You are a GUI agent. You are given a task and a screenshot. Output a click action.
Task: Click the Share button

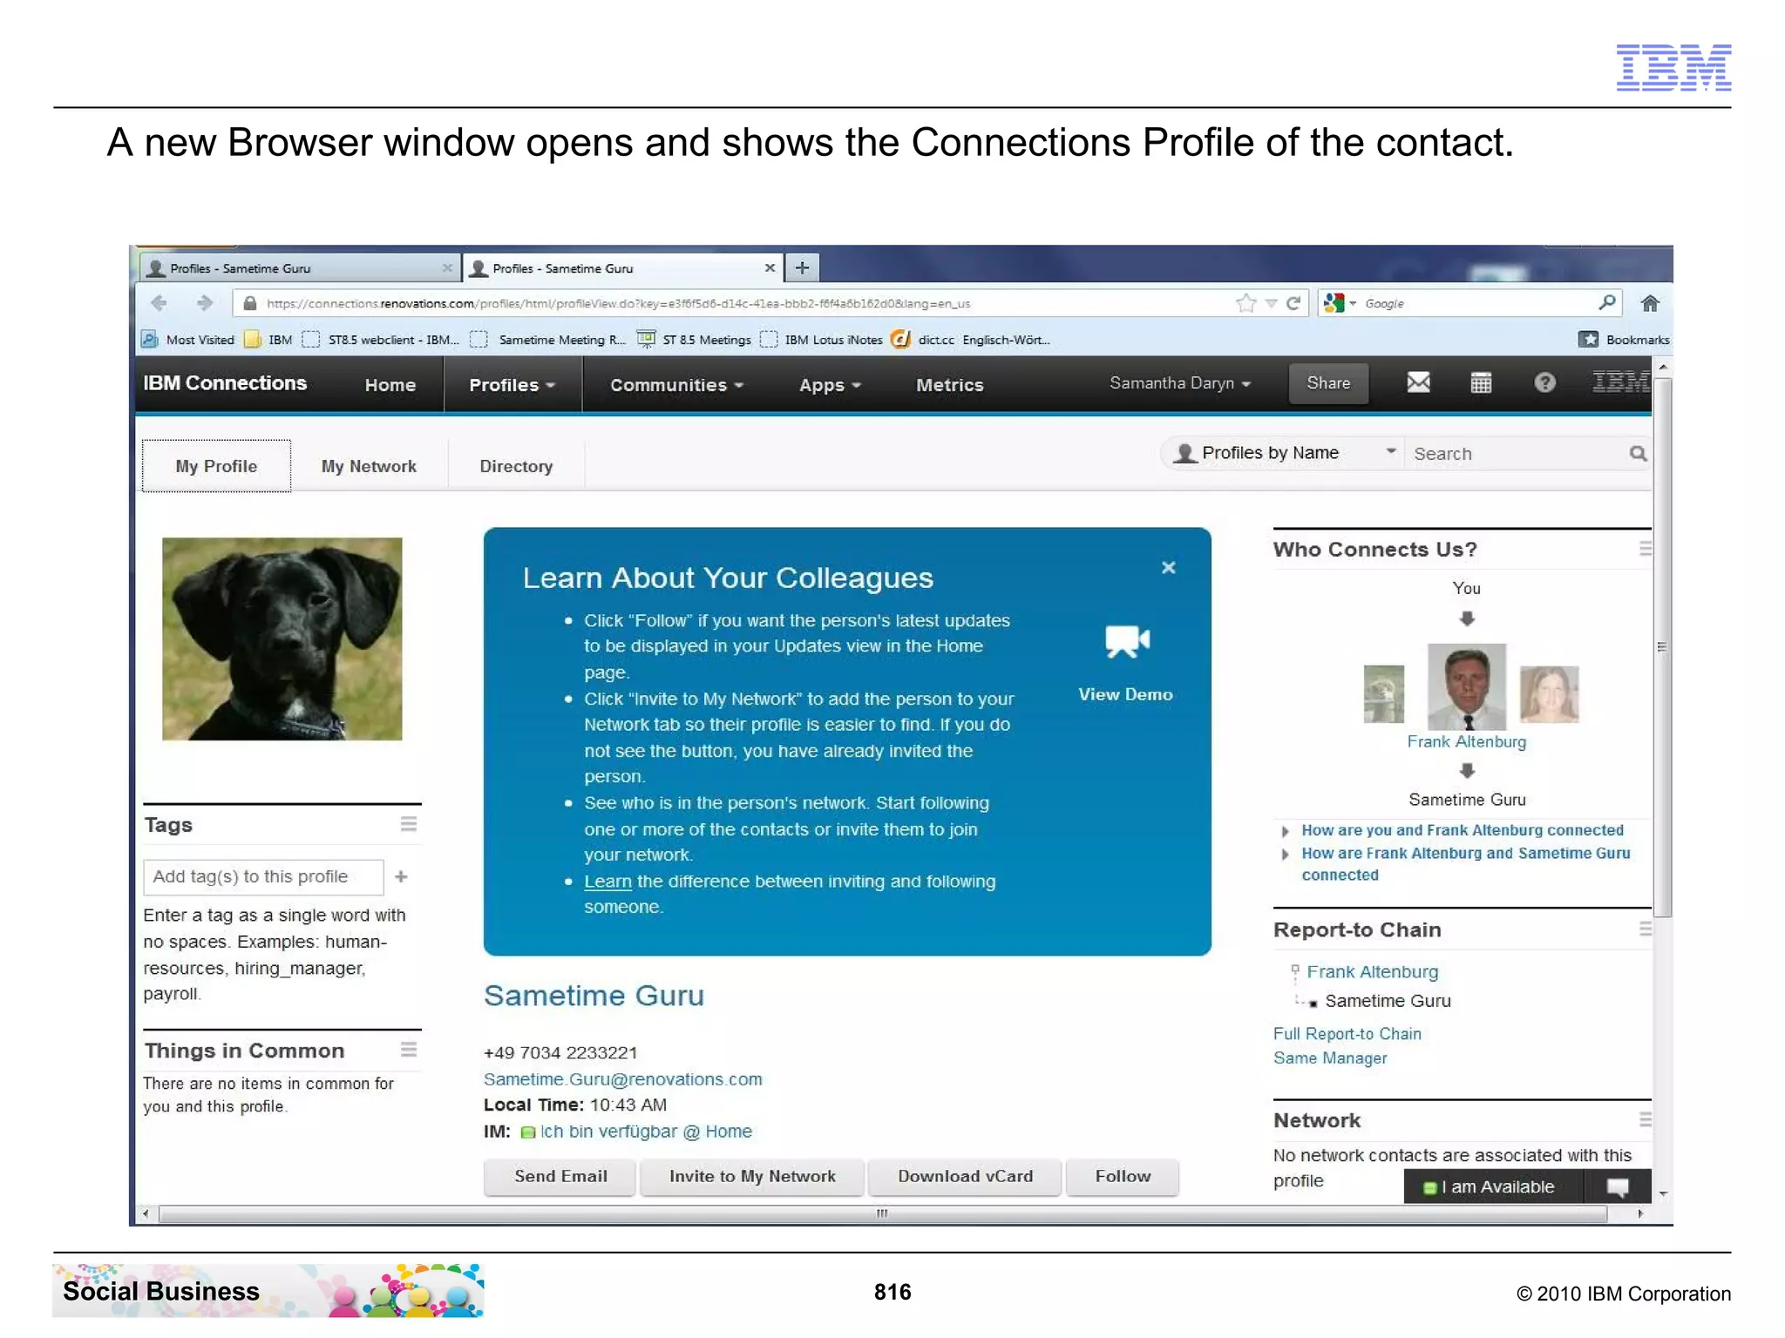click(1328, 383)
